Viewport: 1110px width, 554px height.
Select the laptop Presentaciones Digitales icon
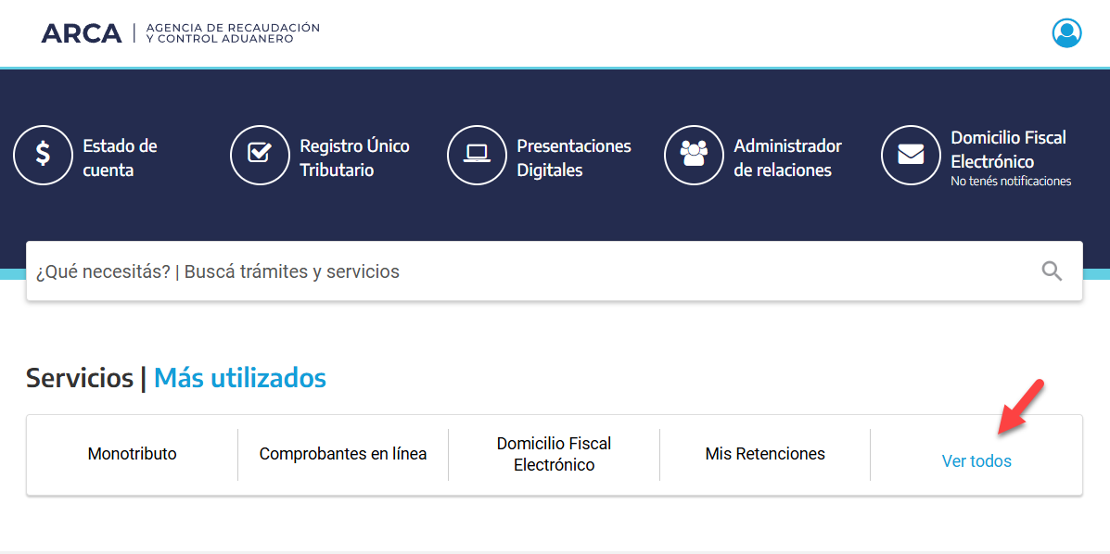(477, 155)
